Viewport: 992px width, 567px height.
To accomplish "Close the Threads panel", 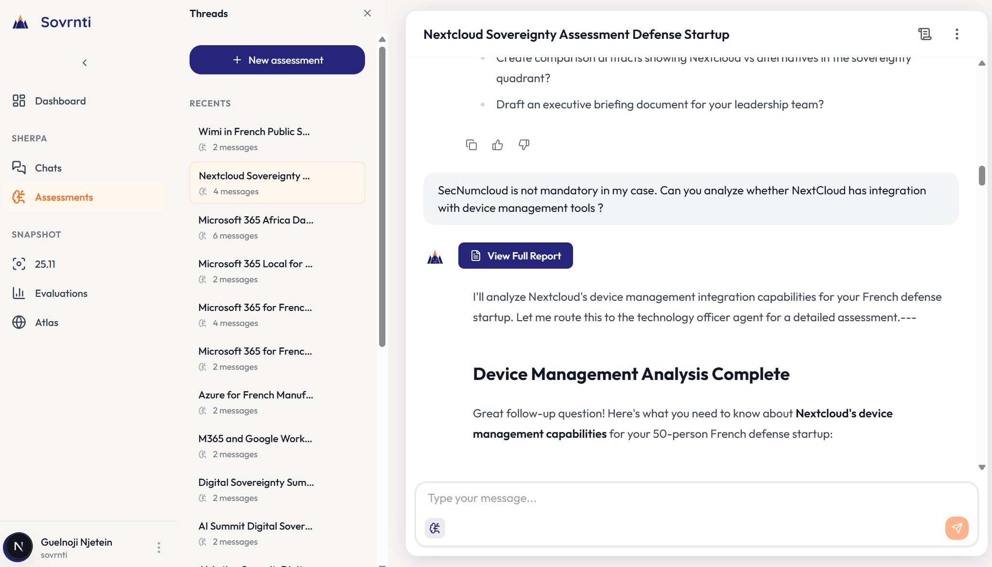I will point(367,14).
